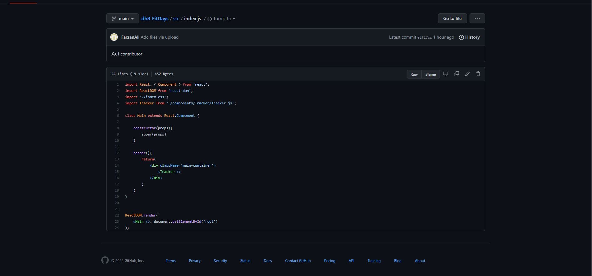Open the main branch dropdown

[122, 18]
